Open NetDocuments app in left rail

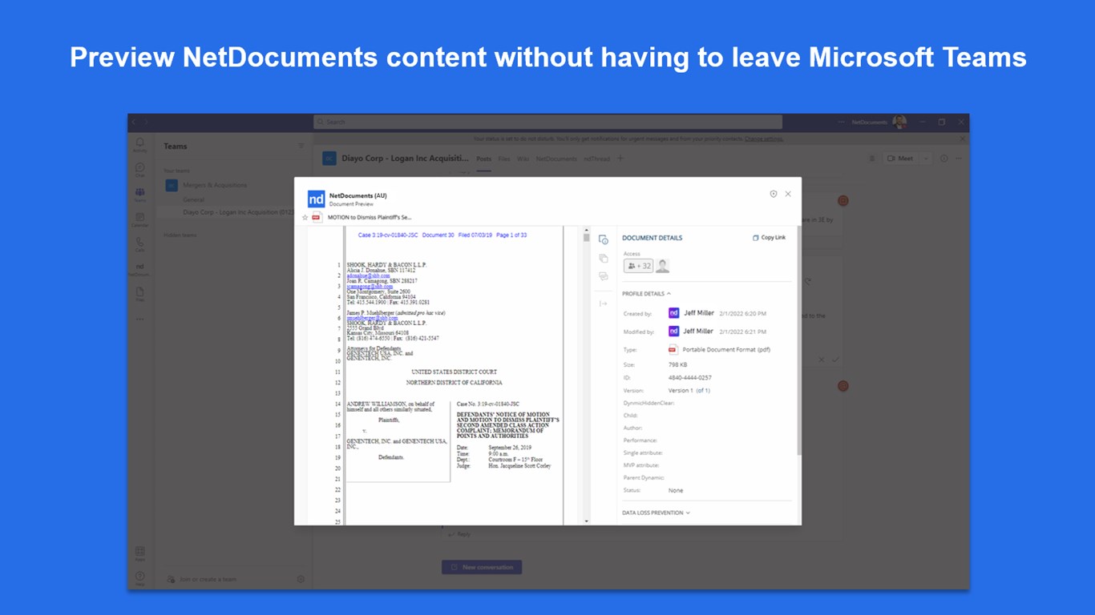[x=139, y=268]
